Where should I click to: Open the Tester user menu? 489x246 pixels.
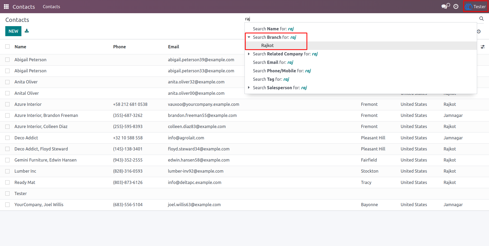(476, 7)
